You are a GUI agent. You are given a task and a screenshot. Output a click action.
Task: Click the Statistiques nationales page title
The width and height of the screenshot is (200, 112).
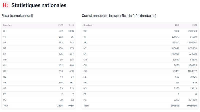(39, 5)
